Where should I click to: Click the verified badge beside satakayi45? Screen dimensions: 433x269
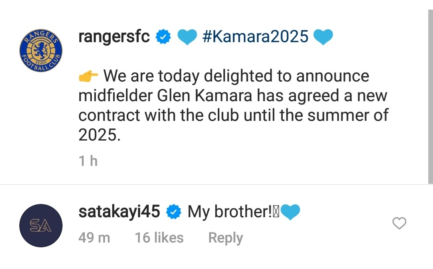click(x=174, y=212)
